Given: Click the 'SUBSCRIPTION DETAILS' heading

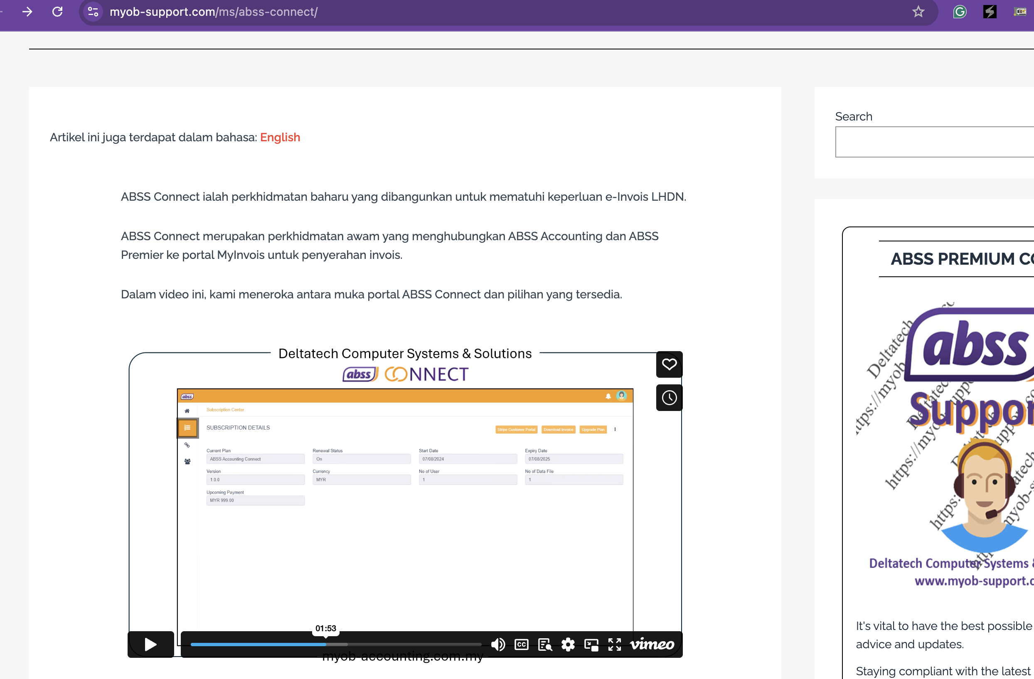Looking at the screenshot, I should tap(238, 428).
